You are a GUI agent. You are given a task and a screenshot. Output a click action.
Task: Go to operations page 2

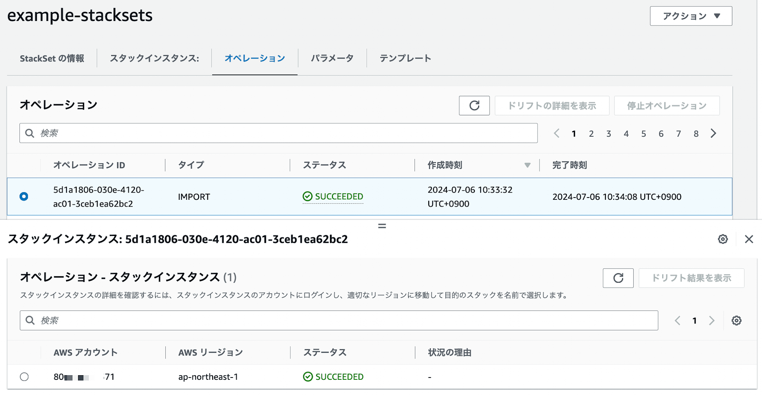(591, 134)
